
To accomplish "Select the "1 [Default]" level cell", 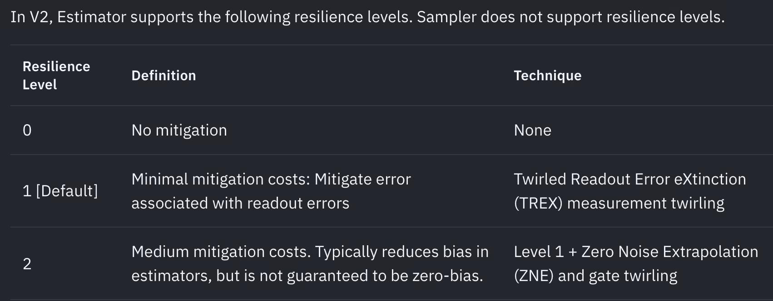I will tap(60, 191).
